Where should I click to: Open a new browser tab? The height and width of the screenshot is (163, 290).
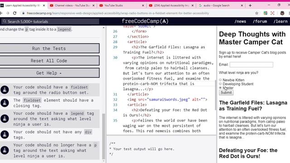tap(250, 5)
